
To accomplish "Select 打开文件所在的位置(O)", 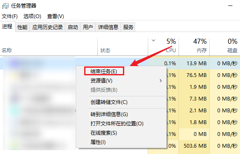I will tap(121, 124).
